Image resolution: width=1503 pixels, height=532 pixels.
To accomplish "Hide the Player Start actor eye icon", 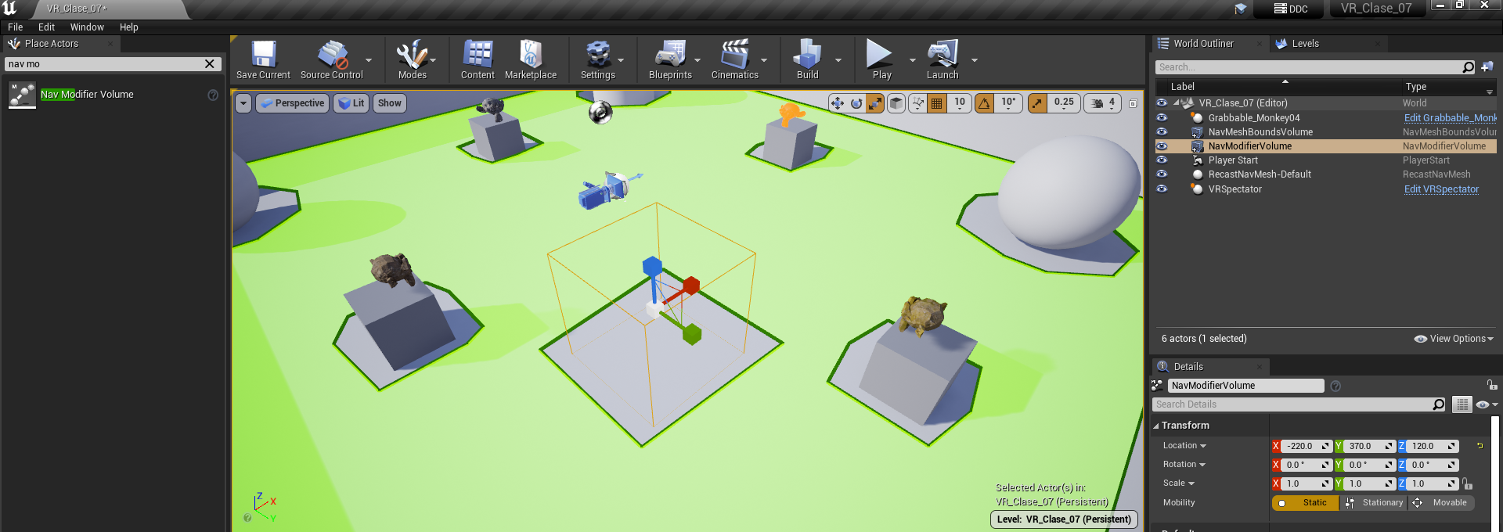I will pos(1162,160).
